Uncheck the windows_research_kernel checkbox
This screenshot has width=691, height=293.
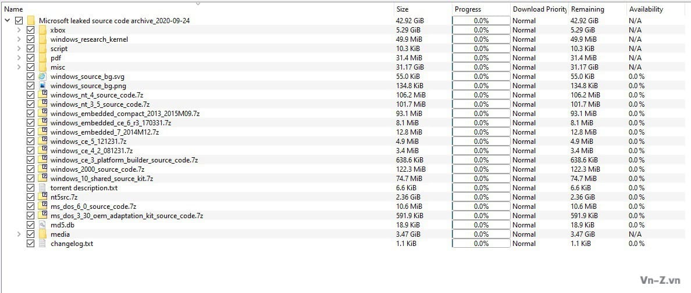point(30,39)
